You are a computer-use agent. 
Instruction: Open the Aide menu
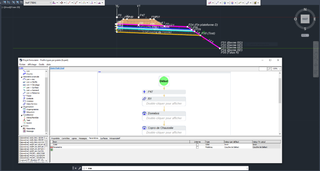(49, 64)
